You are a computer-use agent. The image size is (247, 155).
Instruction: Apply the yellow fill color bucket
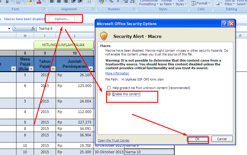(x=30, y=1)
